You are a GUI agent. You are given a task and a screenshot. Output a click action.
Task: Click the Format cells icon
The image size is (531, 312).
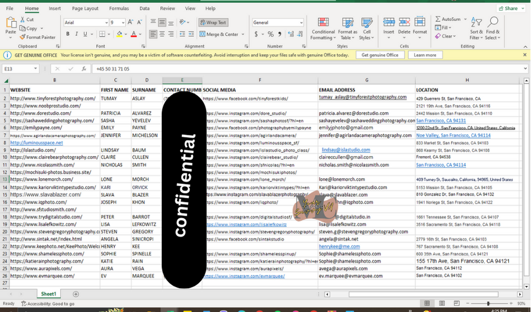click(420, 23)
